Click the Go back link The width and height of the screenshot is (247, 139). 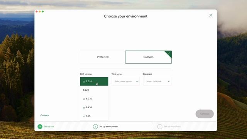45,115
